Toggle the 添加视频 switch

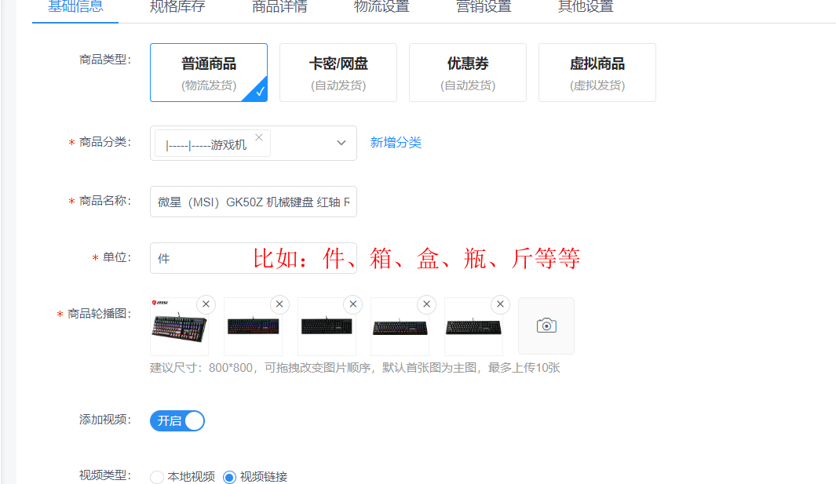coord(177,420)
